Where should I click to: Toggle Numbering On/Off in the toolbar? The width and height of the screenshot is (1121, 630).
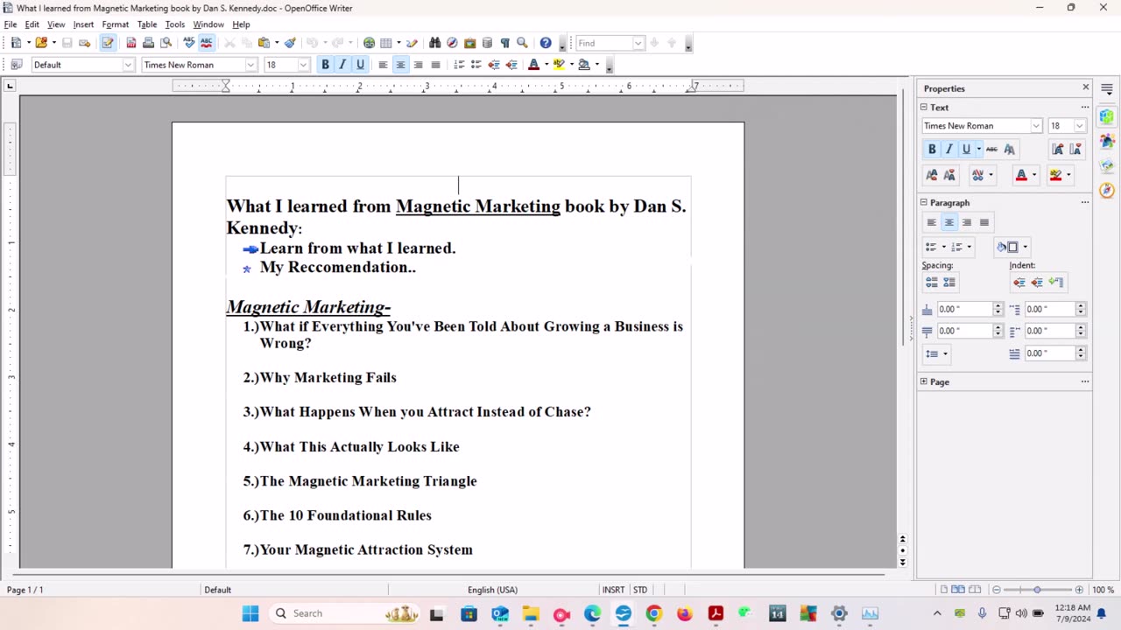(459, 64)
